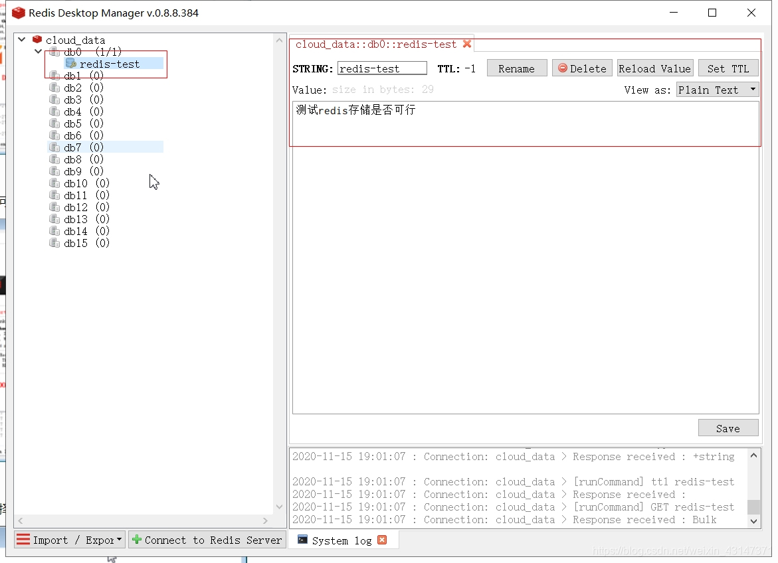778x563 pixels.
Task: Click the log panel scroll up arrow
Action: pos(753,455)
